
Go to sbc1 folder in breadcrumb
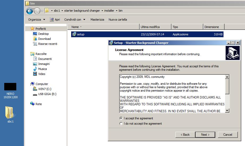(x=57, y=11)
